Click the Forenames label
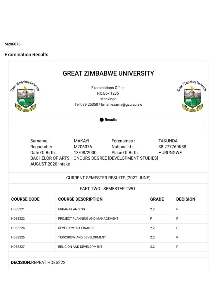 click(x=123, y=141)
